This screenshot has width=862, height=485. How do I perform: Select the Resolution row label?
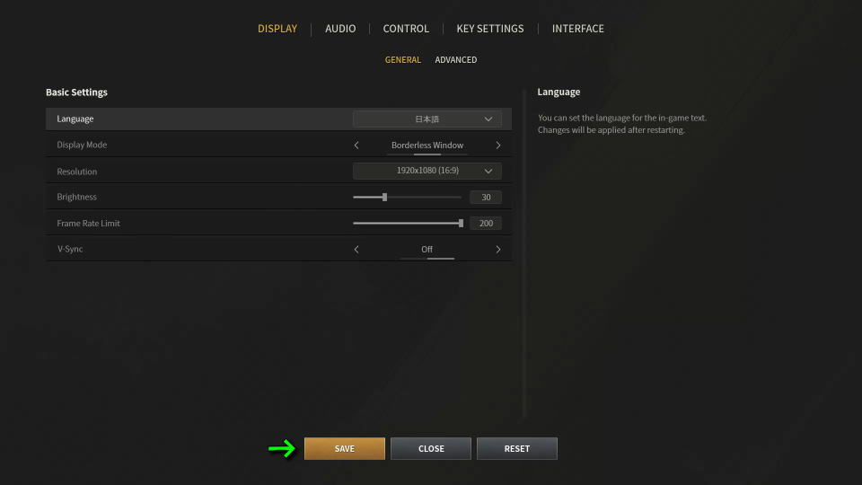[x=77, y=172]
